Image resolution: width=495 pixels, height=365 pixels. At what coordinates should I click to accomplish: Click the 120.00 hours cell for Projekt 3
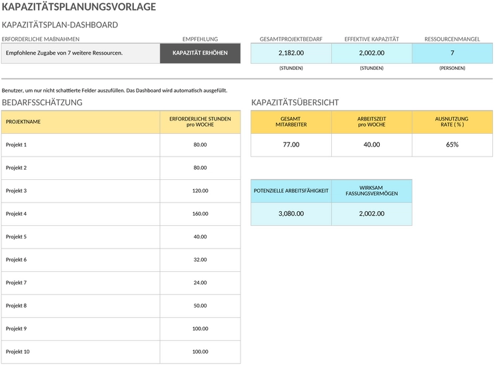pyautogui.click(x=200, y=191)
